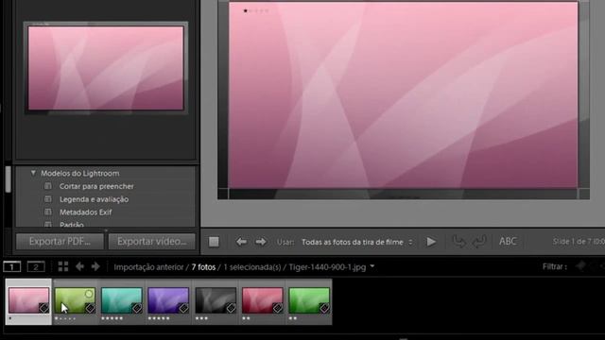The height and width of the screenshot is (340, 605).
Task: Click the left panel vertical scrollbar handle
Action: (x=8, y=178)
